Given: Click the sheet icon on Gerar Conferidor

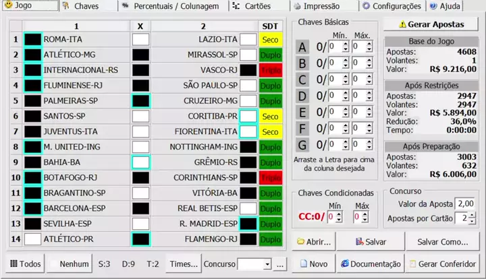Looking at the screenshot, I should (x=412, y=263).
